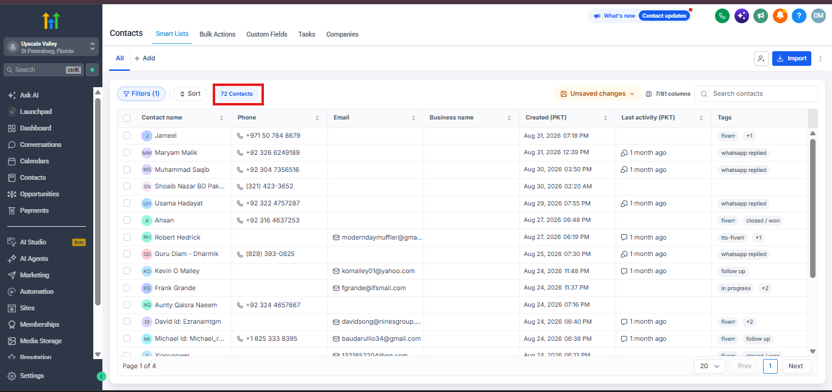
Task: Open the DM profile avatar
Action: click(x=819, y=16)
